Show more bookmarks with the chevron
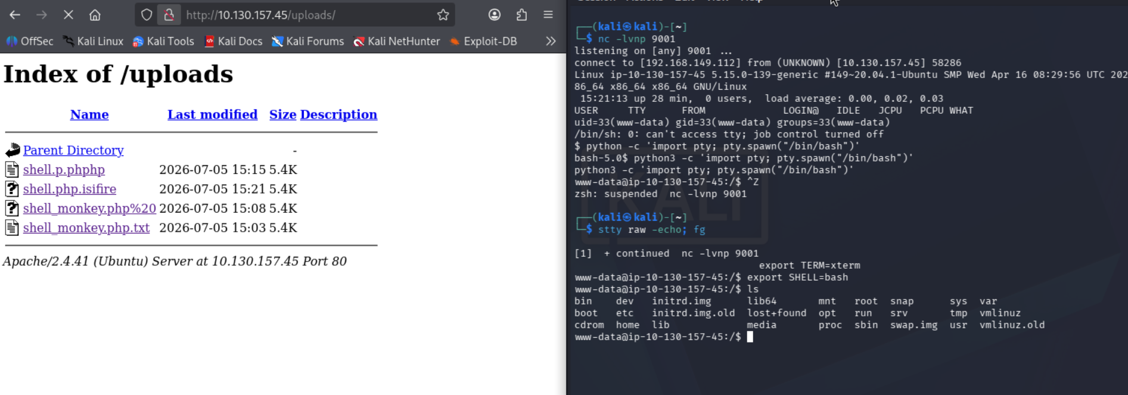The width and height of the screenshot is (1128, 395). point(551,41)
